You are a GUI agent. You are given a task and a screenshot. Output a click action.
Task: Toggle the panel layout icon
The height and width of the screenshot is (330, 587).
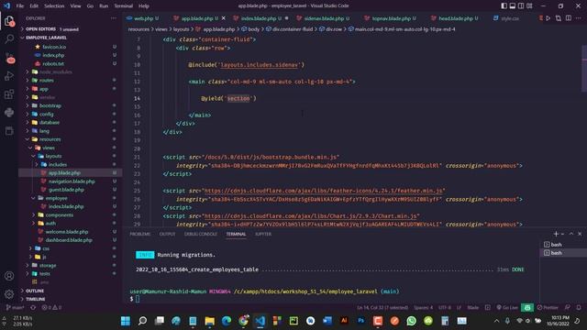click(x=513, y=5)
